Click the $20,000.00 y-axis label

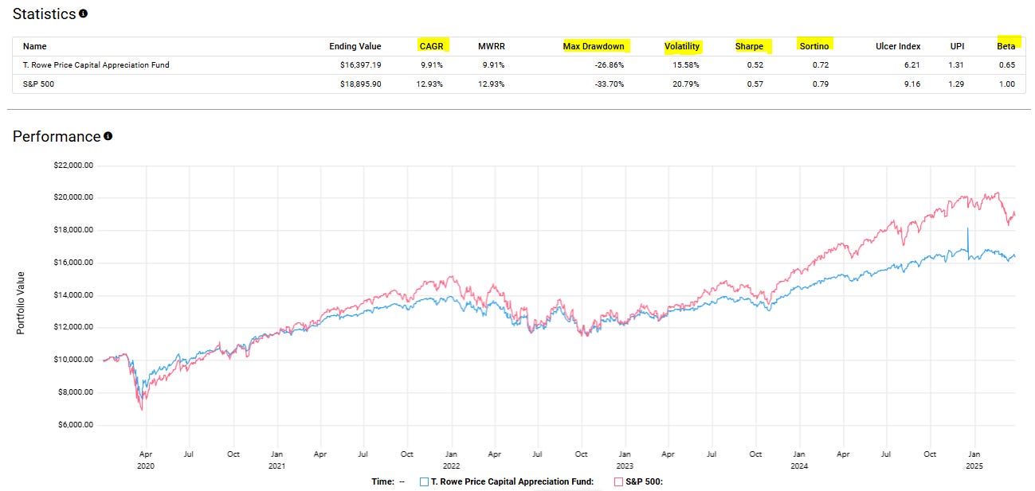pyautogui.click(x=73, y=197)
